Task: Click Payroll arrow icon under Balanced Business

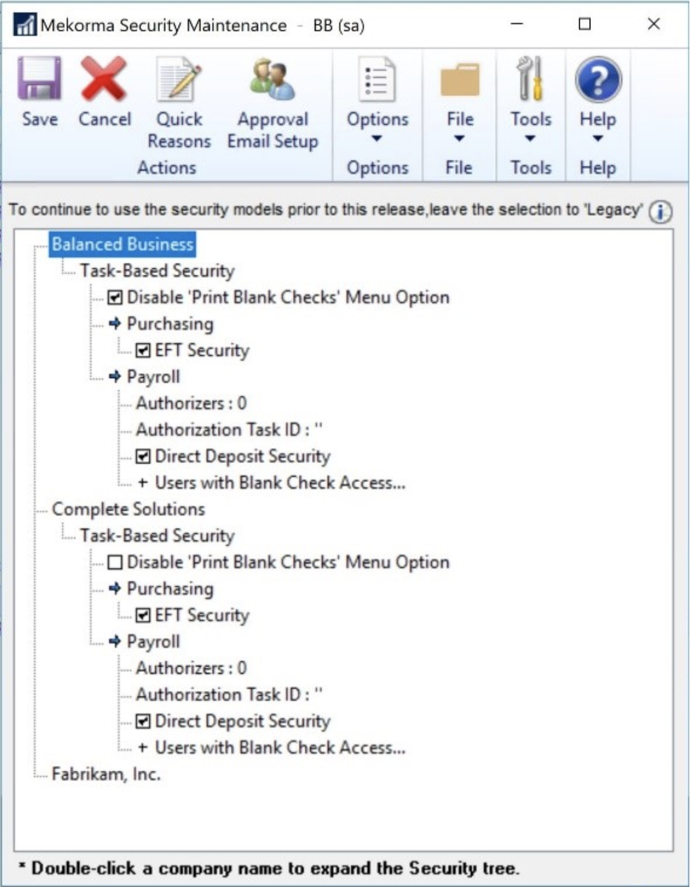Action: tap(115, 376)
